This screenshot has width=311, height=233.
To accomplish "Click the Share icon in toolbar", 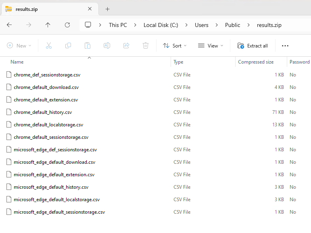I will click(x=126, y=46).
